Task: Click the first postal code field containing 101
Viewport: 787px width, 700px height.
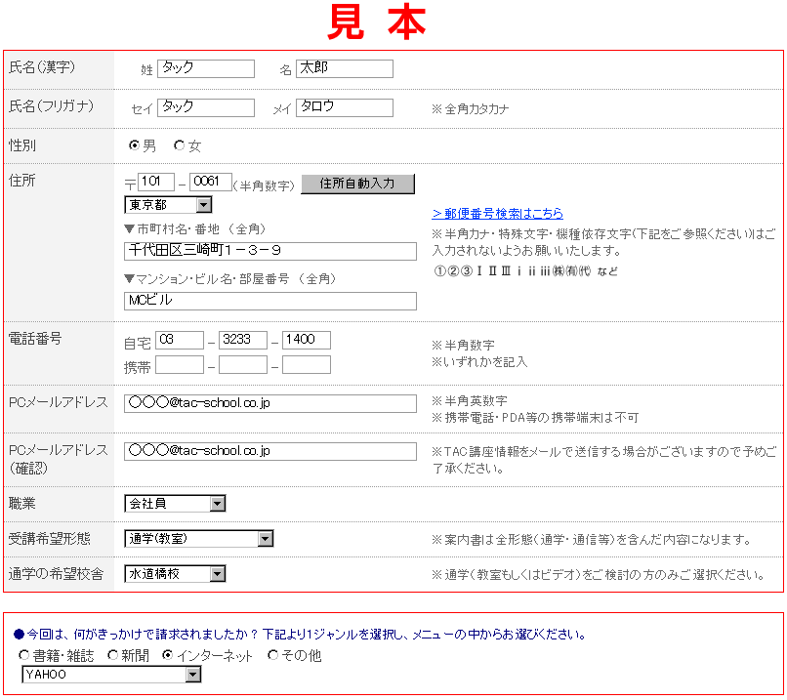Action: pyautogui.click(x=156, y=182)
